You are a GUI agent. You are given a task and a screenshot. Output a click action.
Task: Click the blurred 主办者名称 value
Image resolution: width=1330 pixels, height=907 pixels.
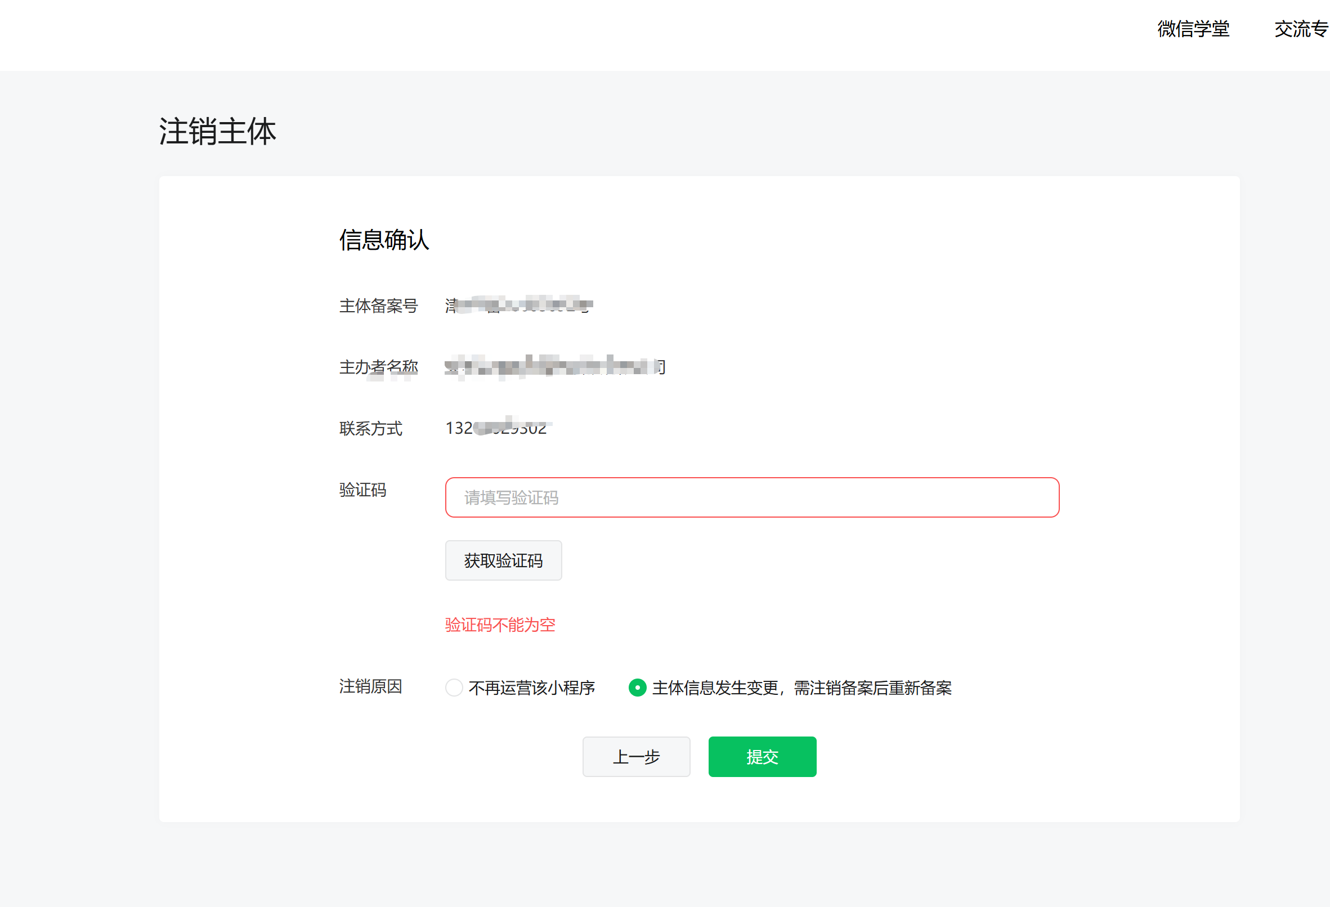click(x=554, y=366)
